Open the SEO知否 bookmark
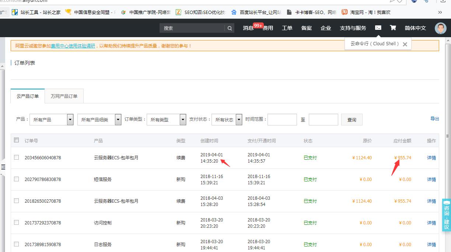 tap(200, 12)
